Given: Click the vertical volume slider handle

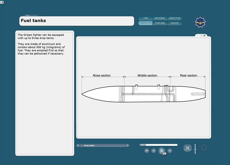Looking at the screenshot, I should [x=195, y=149].
